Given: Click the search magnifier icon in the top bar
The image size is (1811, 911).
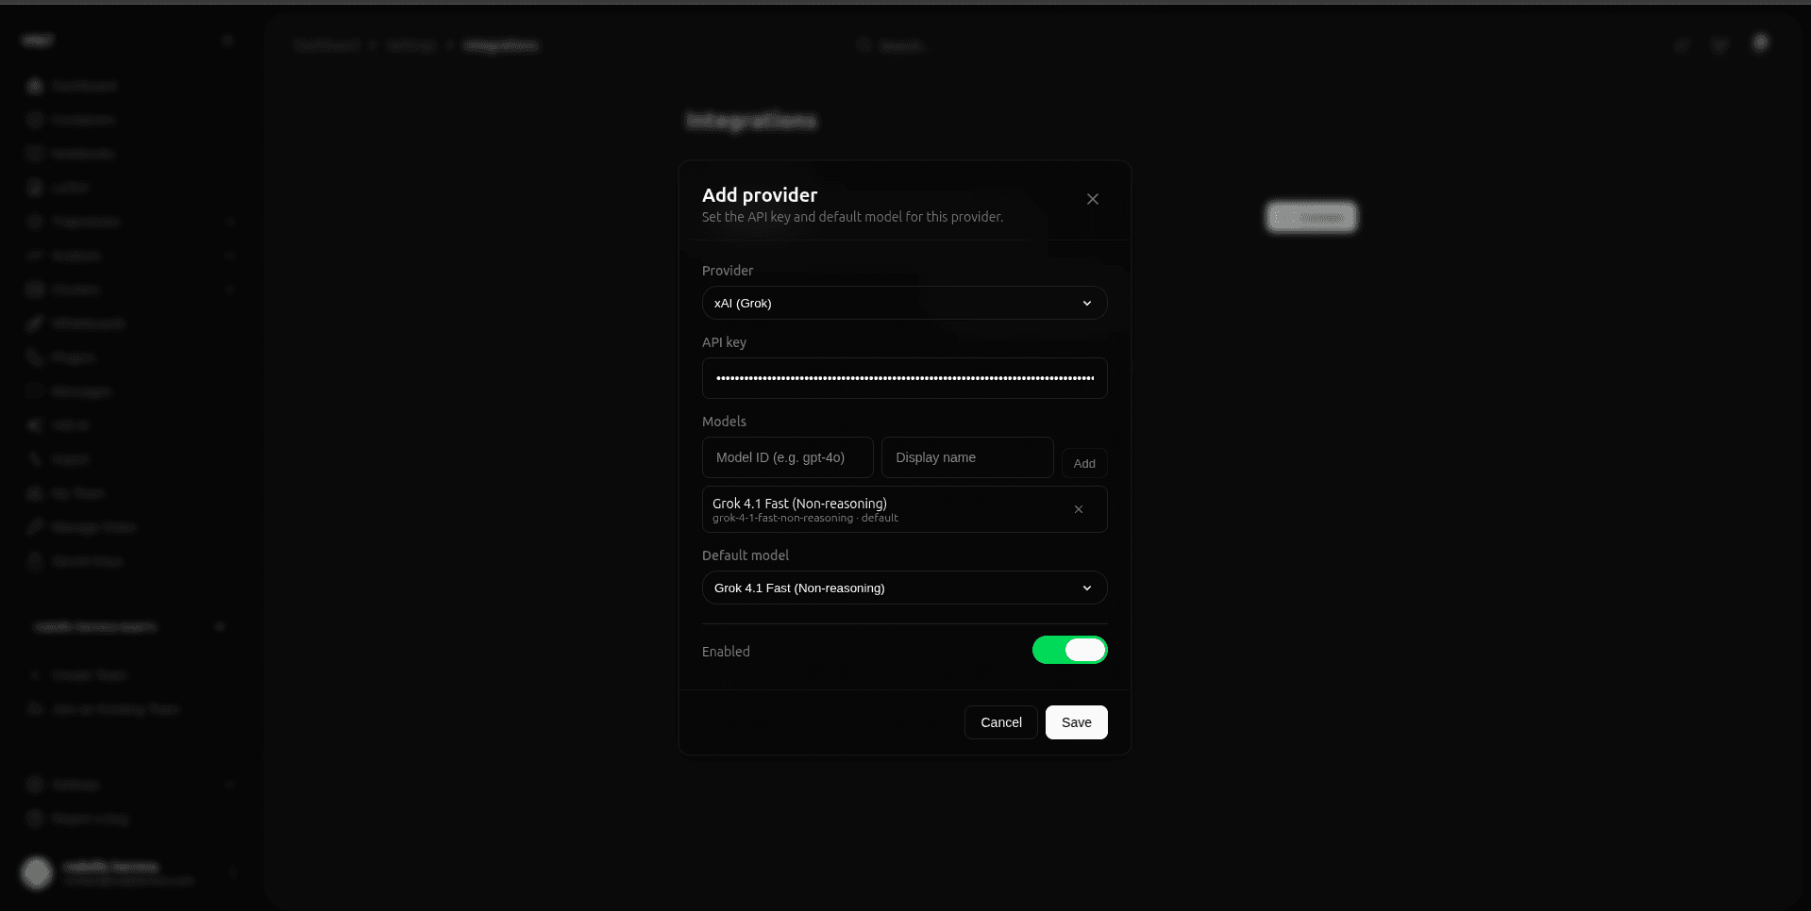Looking at the screenshot, I should pos(863,44).
